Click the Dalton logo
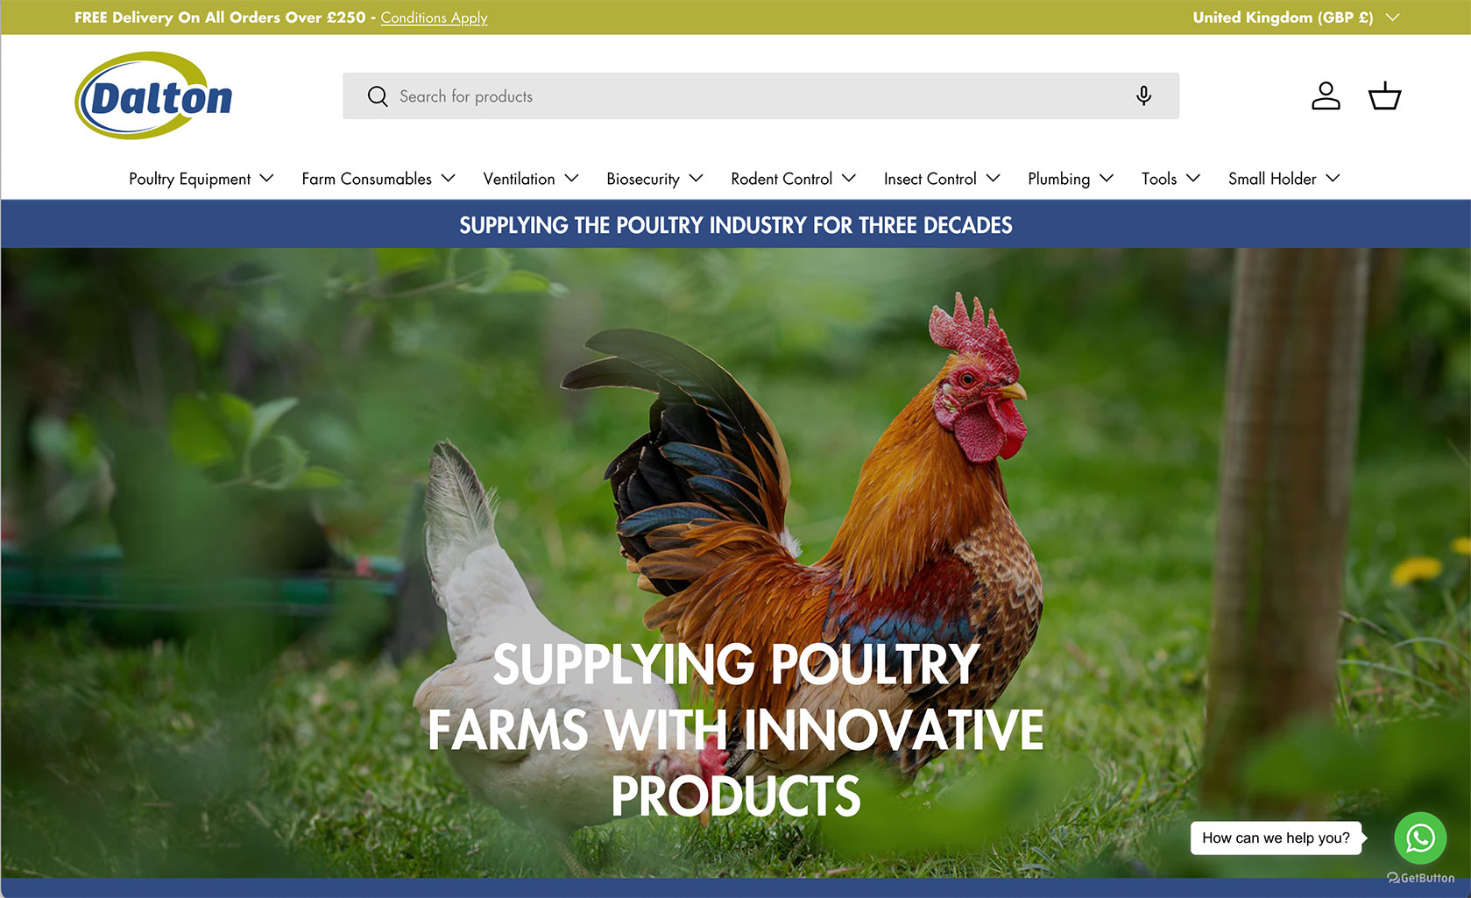Viewport: 1471px width, 898px height. (x=154, y=95)
